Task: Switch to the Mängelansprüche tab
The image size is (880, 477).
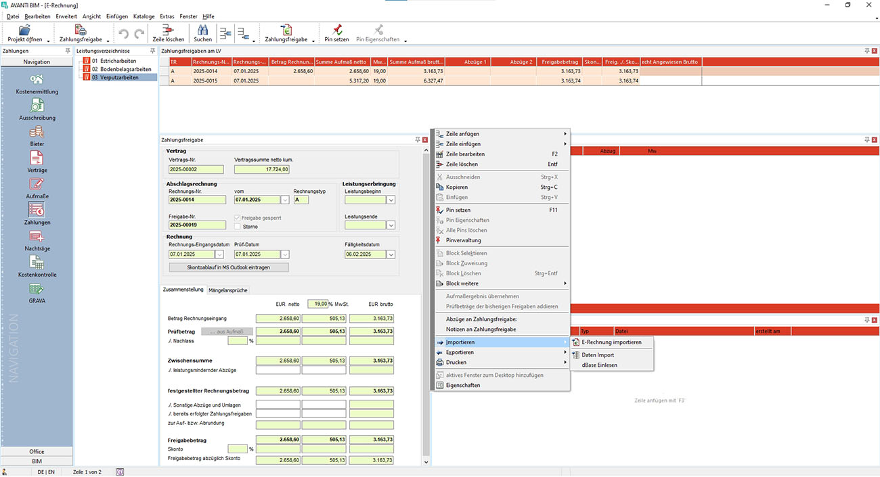Action: 228,290
